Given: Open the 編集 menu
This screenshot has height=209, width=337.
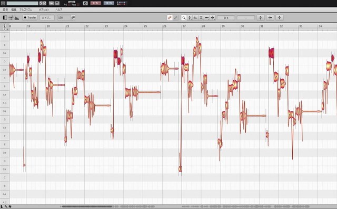Looking at the screenshot, I should tap(14, 9).
